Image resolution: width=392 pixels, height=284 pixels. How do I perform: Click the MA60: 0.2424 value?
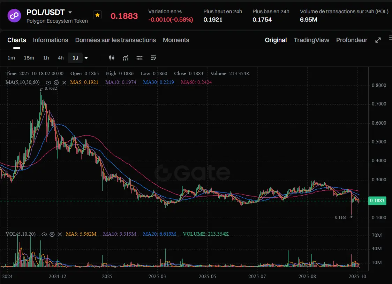(x=196, y=82)
